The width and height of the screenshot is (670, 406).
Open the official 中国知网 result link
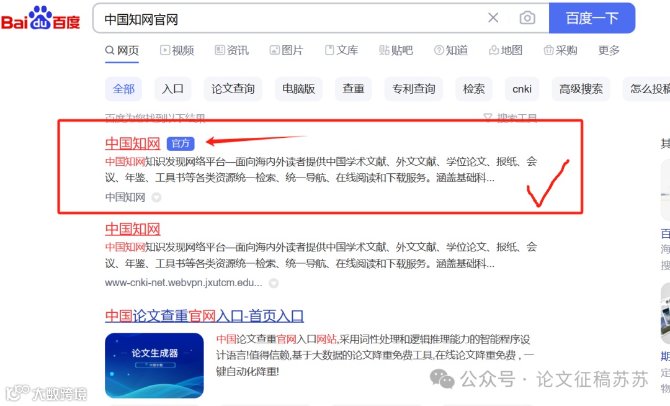[133, 143]
